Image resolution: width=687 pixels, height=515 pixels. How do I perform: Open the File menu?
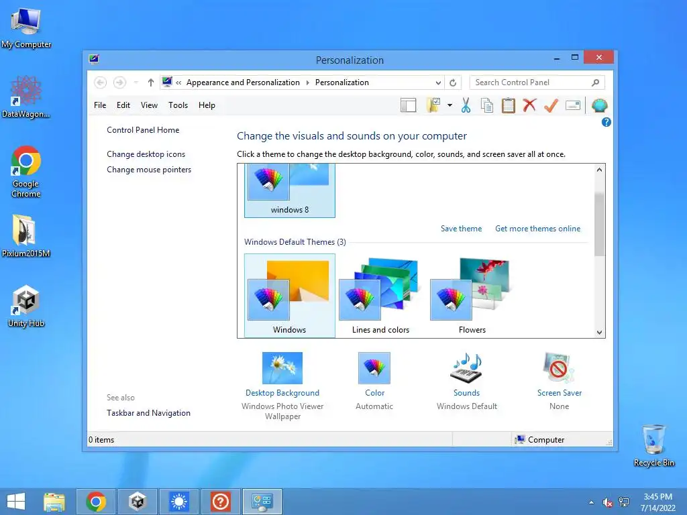click(100, 105)
